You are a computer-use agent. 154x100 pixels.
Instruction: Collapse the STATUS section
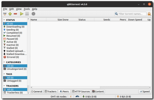(4, 20)
